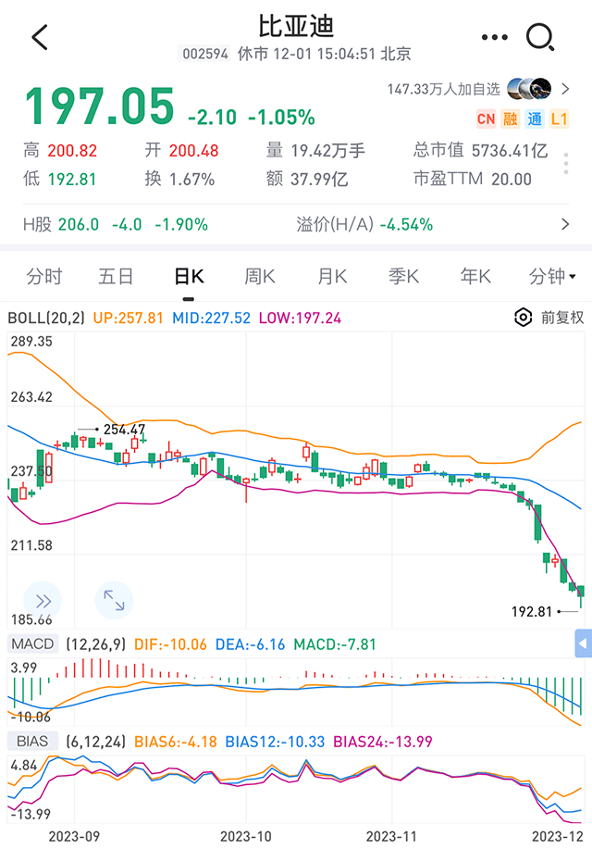Tap the 254.47 high marker on chart

click(125, 430)
